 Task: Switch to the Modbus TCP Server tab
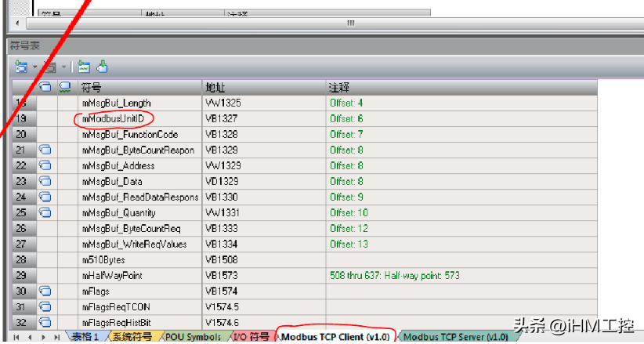(454, 337)
